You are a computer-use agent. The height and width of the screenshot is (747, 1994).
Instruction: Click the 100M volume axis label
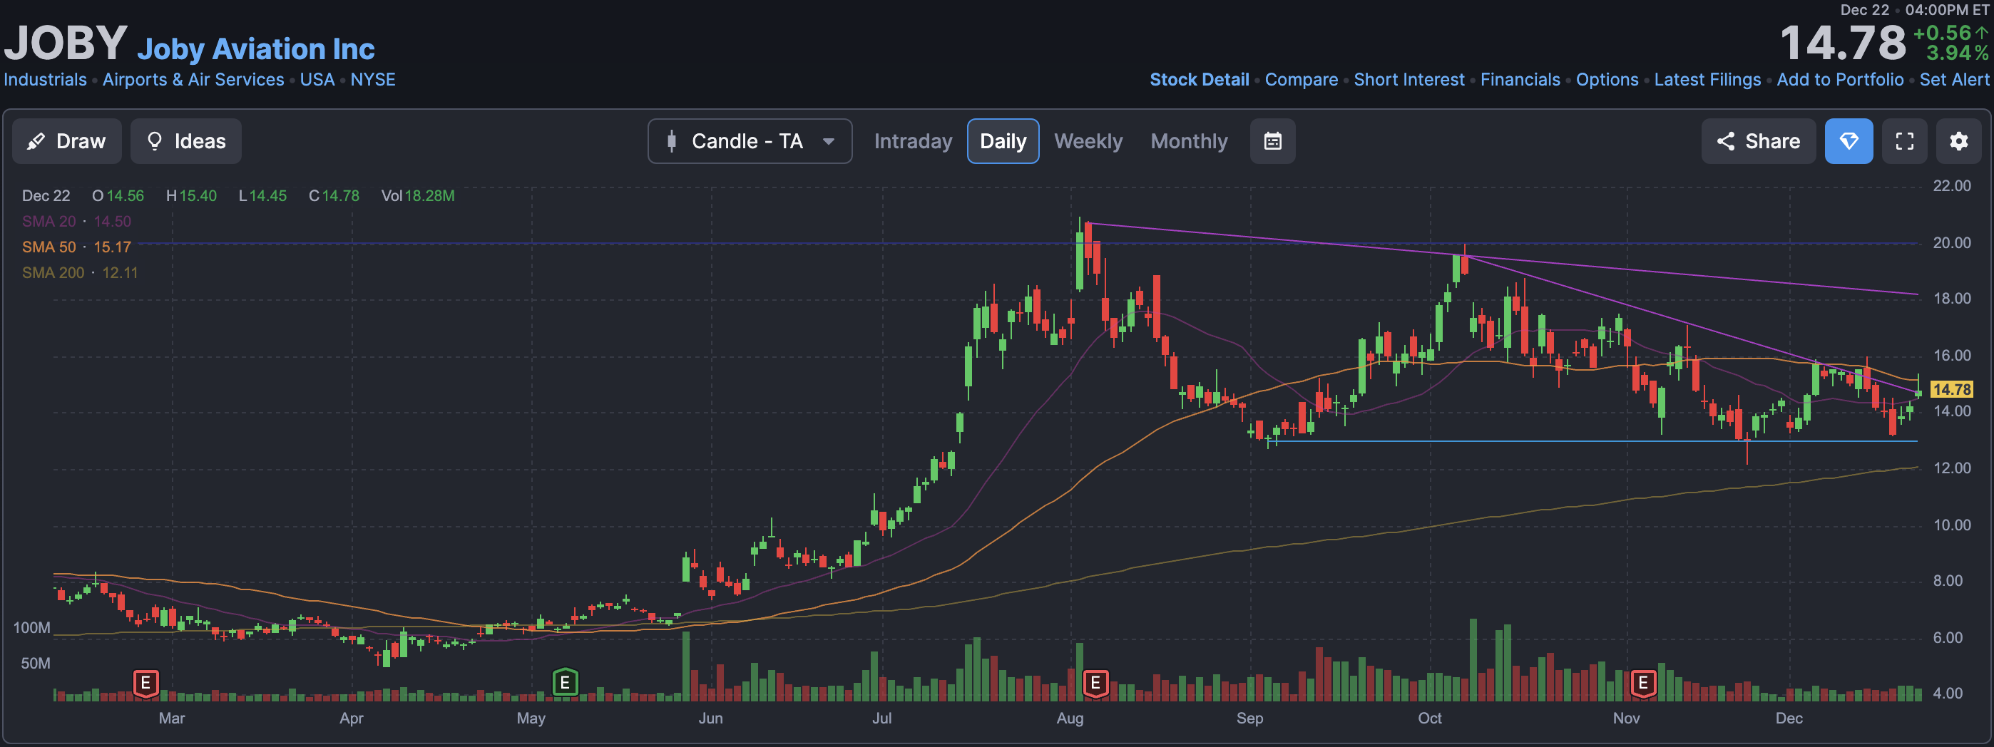click(x=31, y=628)
